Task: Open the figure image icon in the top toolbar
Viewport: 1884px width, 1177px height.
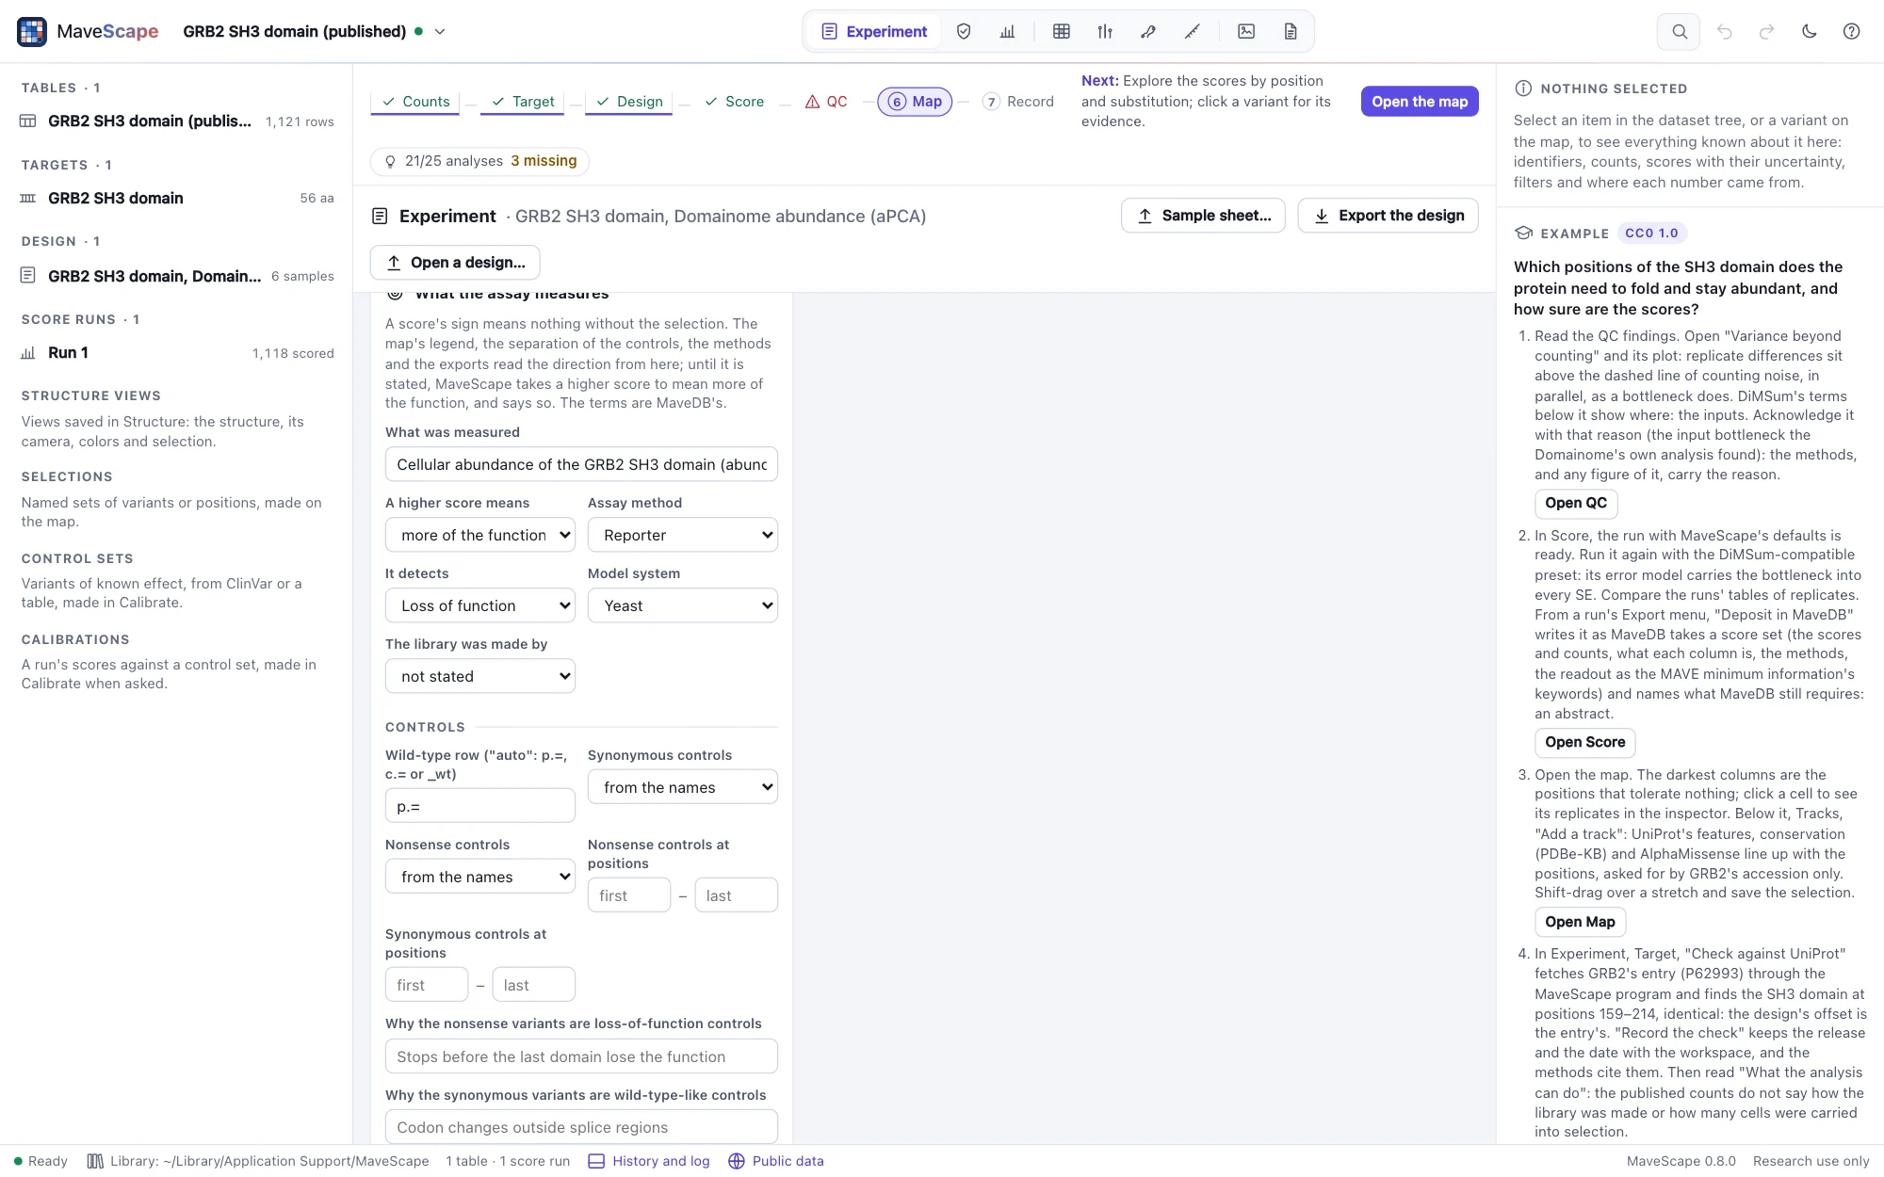Action: [1246, 31]
